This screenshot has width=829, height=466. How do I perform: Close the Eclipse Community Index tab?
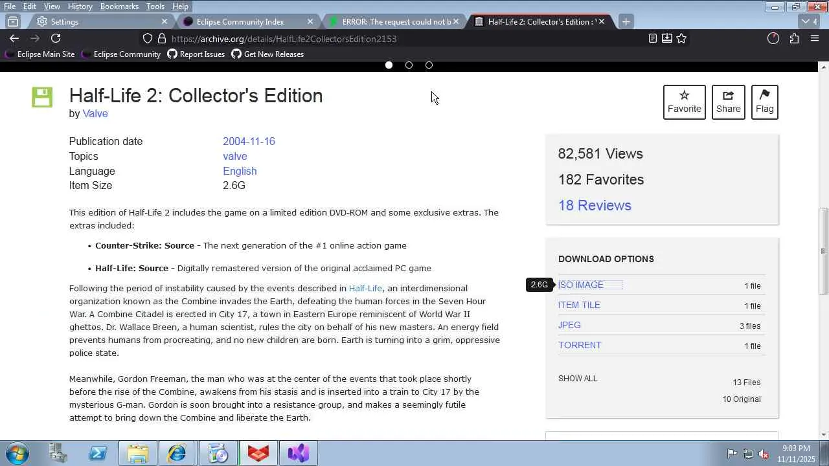click(310, 21)
